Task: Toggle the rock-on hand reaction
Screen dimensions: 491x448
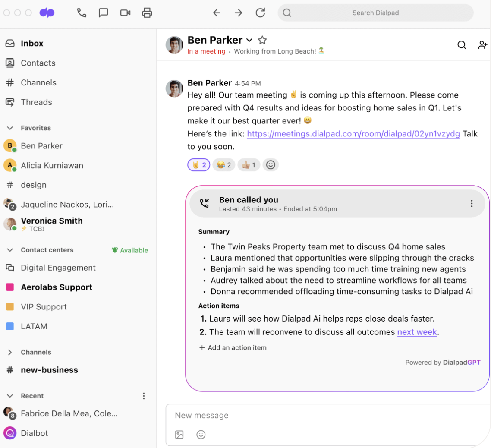Action: [x=199, y=165]
